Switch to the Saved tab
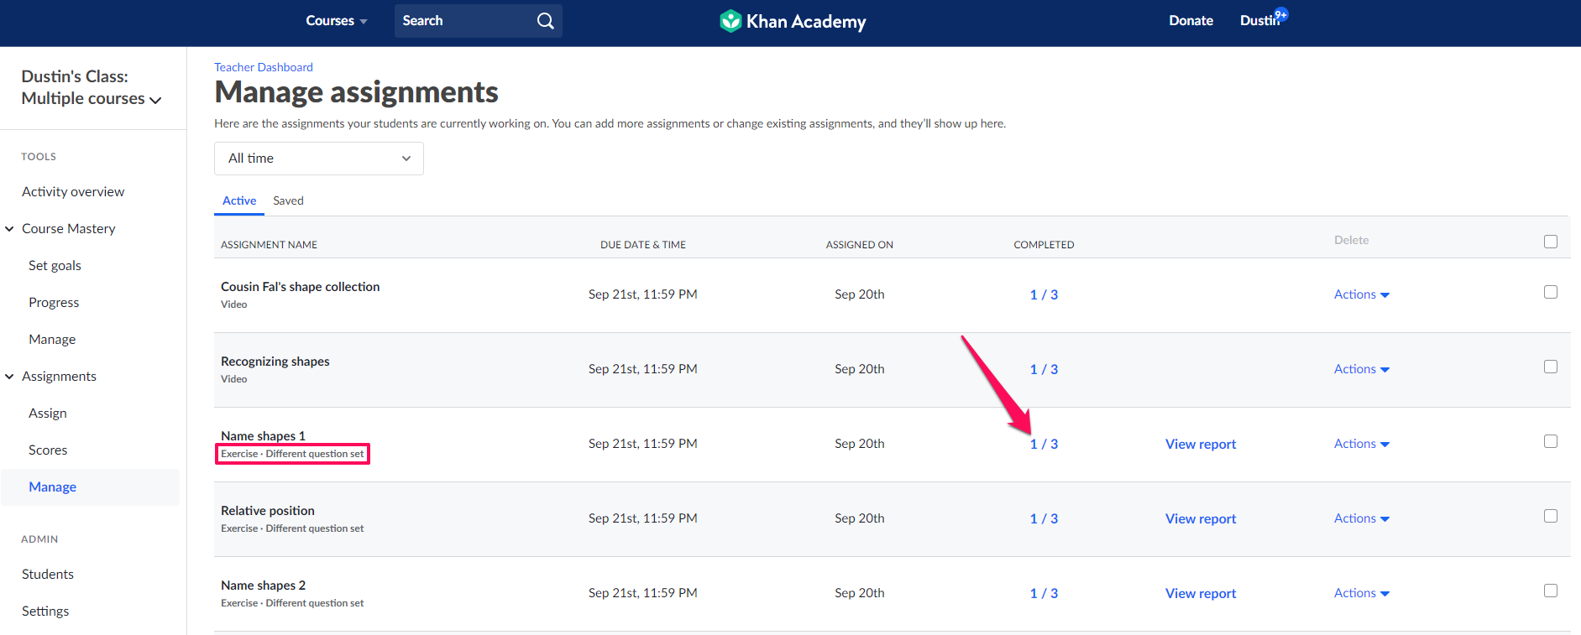This screenshot has height=635, width=1581. (288, 200)
